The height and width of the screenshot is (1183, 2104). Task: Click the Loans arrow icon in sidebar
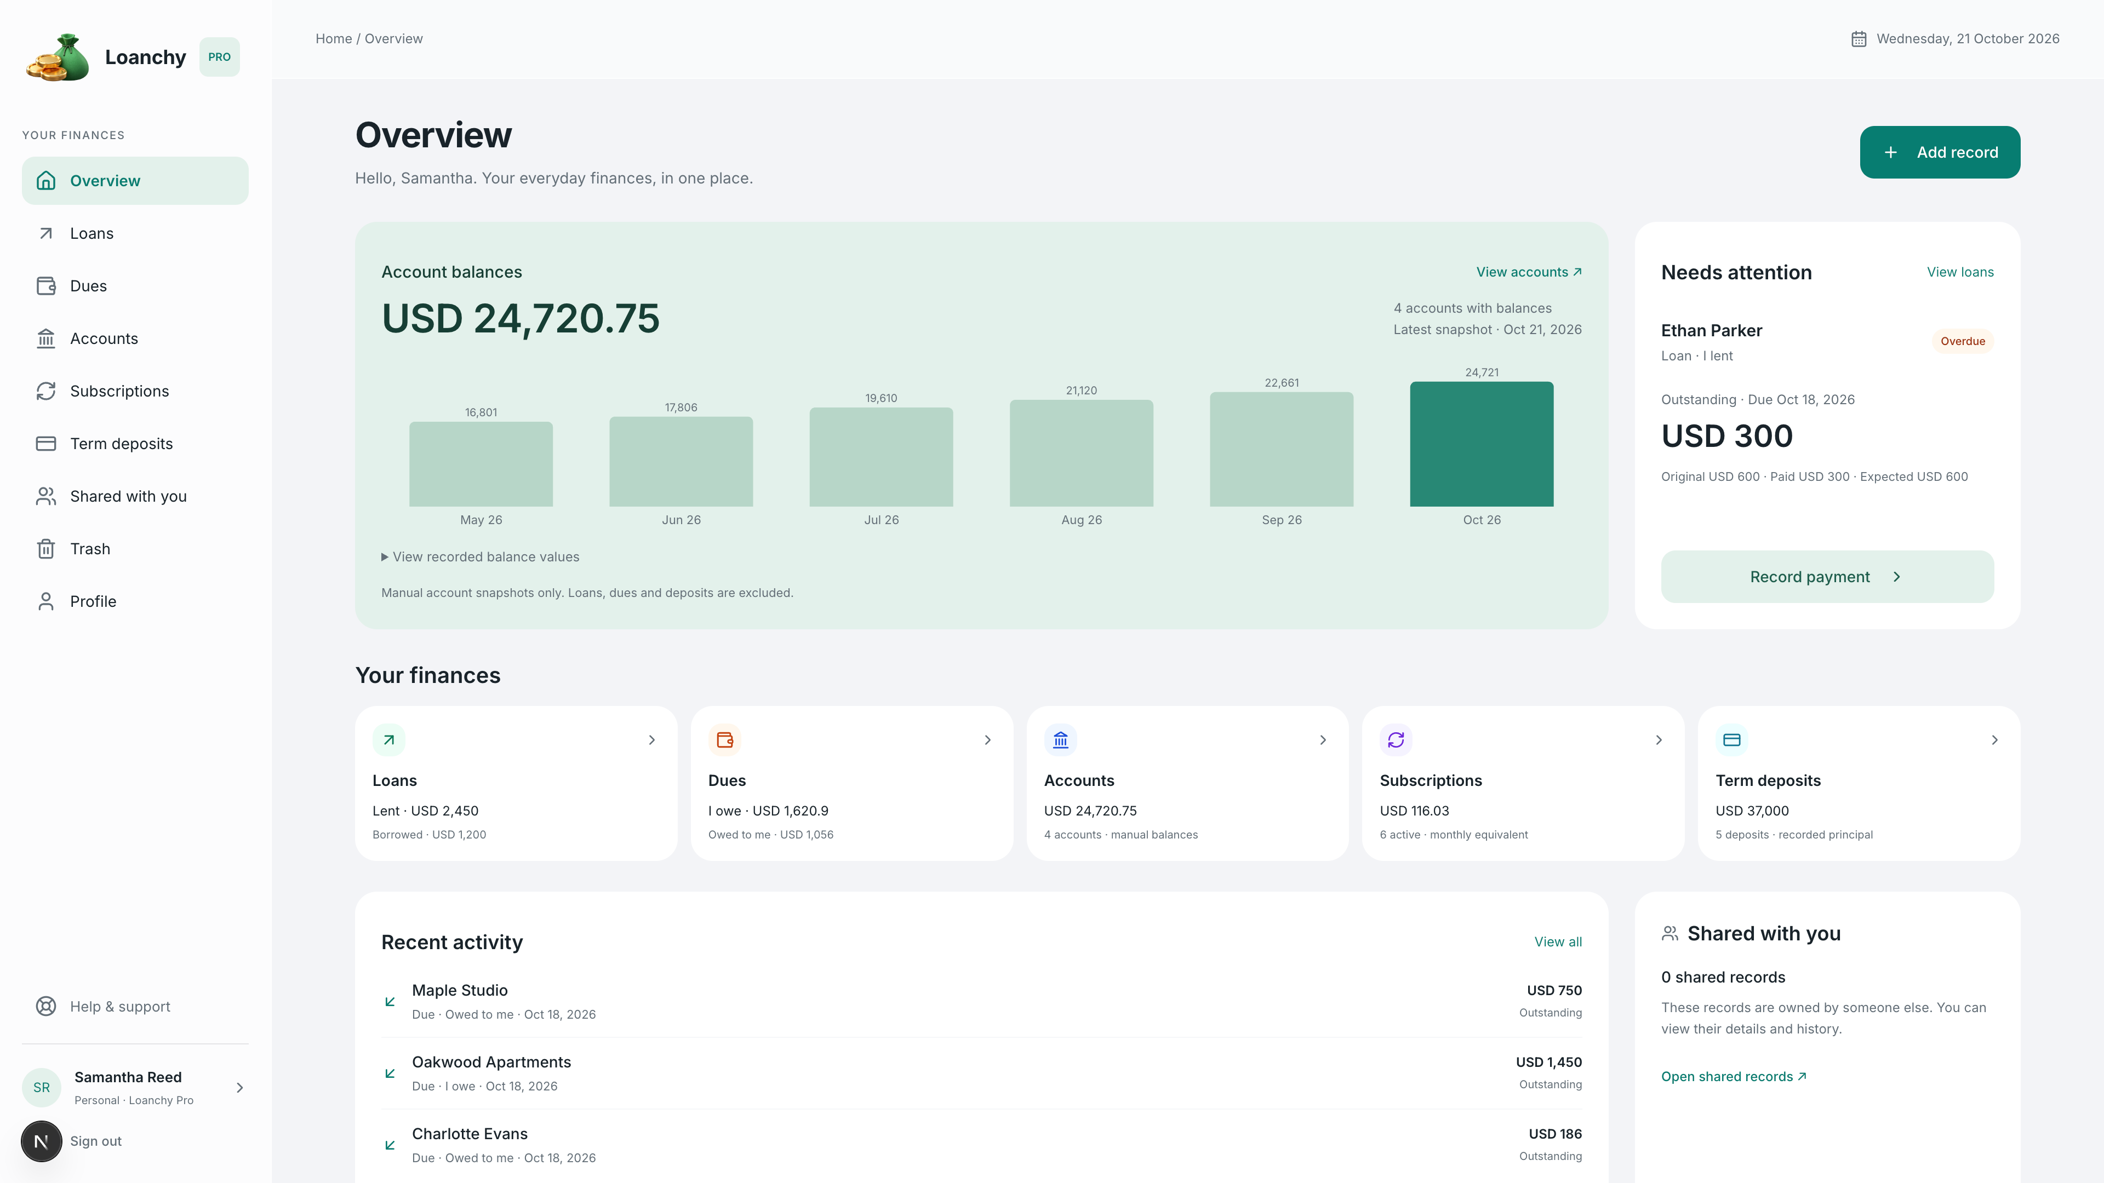point(45,233)
